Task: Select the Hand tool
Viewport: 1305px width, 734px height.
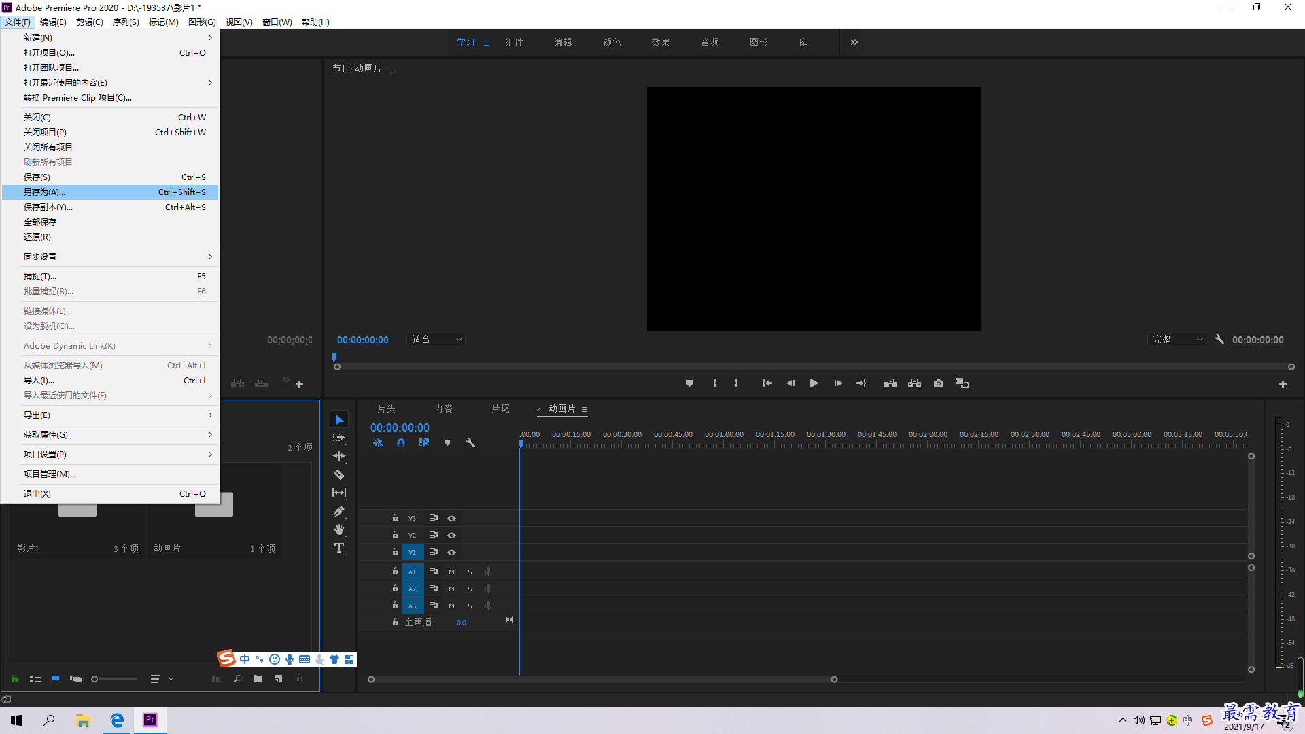Action: click(x=339, y=529)
